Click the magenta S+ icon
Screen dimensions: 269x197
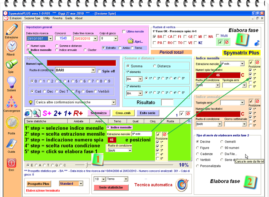(47, 113)
